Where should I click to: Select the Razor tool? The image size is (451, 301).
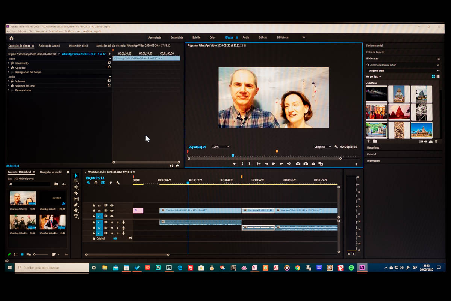76,193
